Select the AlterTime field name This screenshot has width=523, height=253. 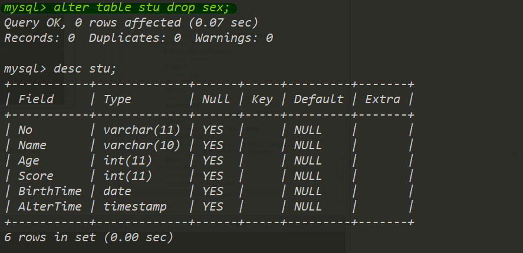pos(50,206)
